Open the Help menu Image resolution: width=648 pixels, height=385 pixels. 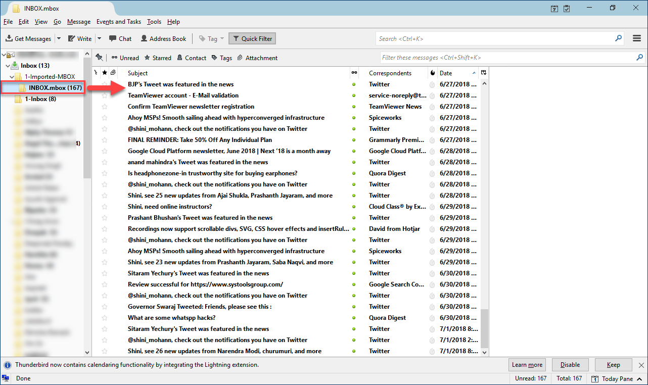[173, 22]
